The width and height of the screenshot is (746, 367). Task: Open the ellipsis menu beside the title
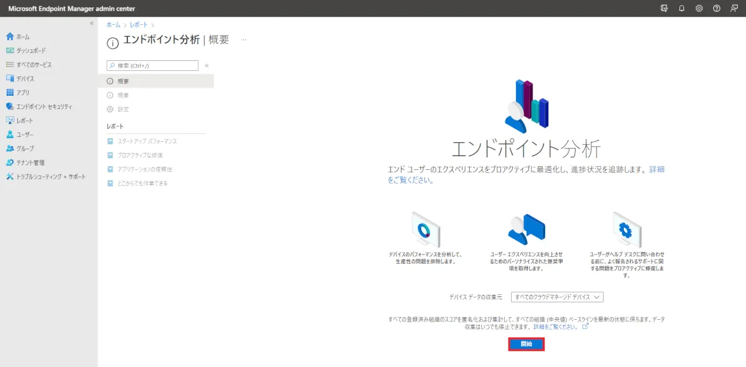click(244, 40)
